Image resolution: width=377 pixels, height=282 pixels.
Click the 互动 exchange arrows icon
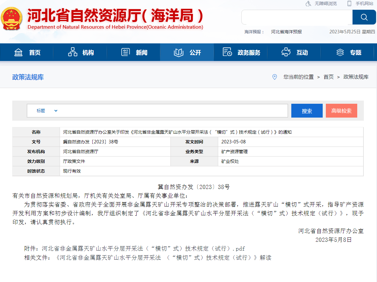(x=286, y=52)
